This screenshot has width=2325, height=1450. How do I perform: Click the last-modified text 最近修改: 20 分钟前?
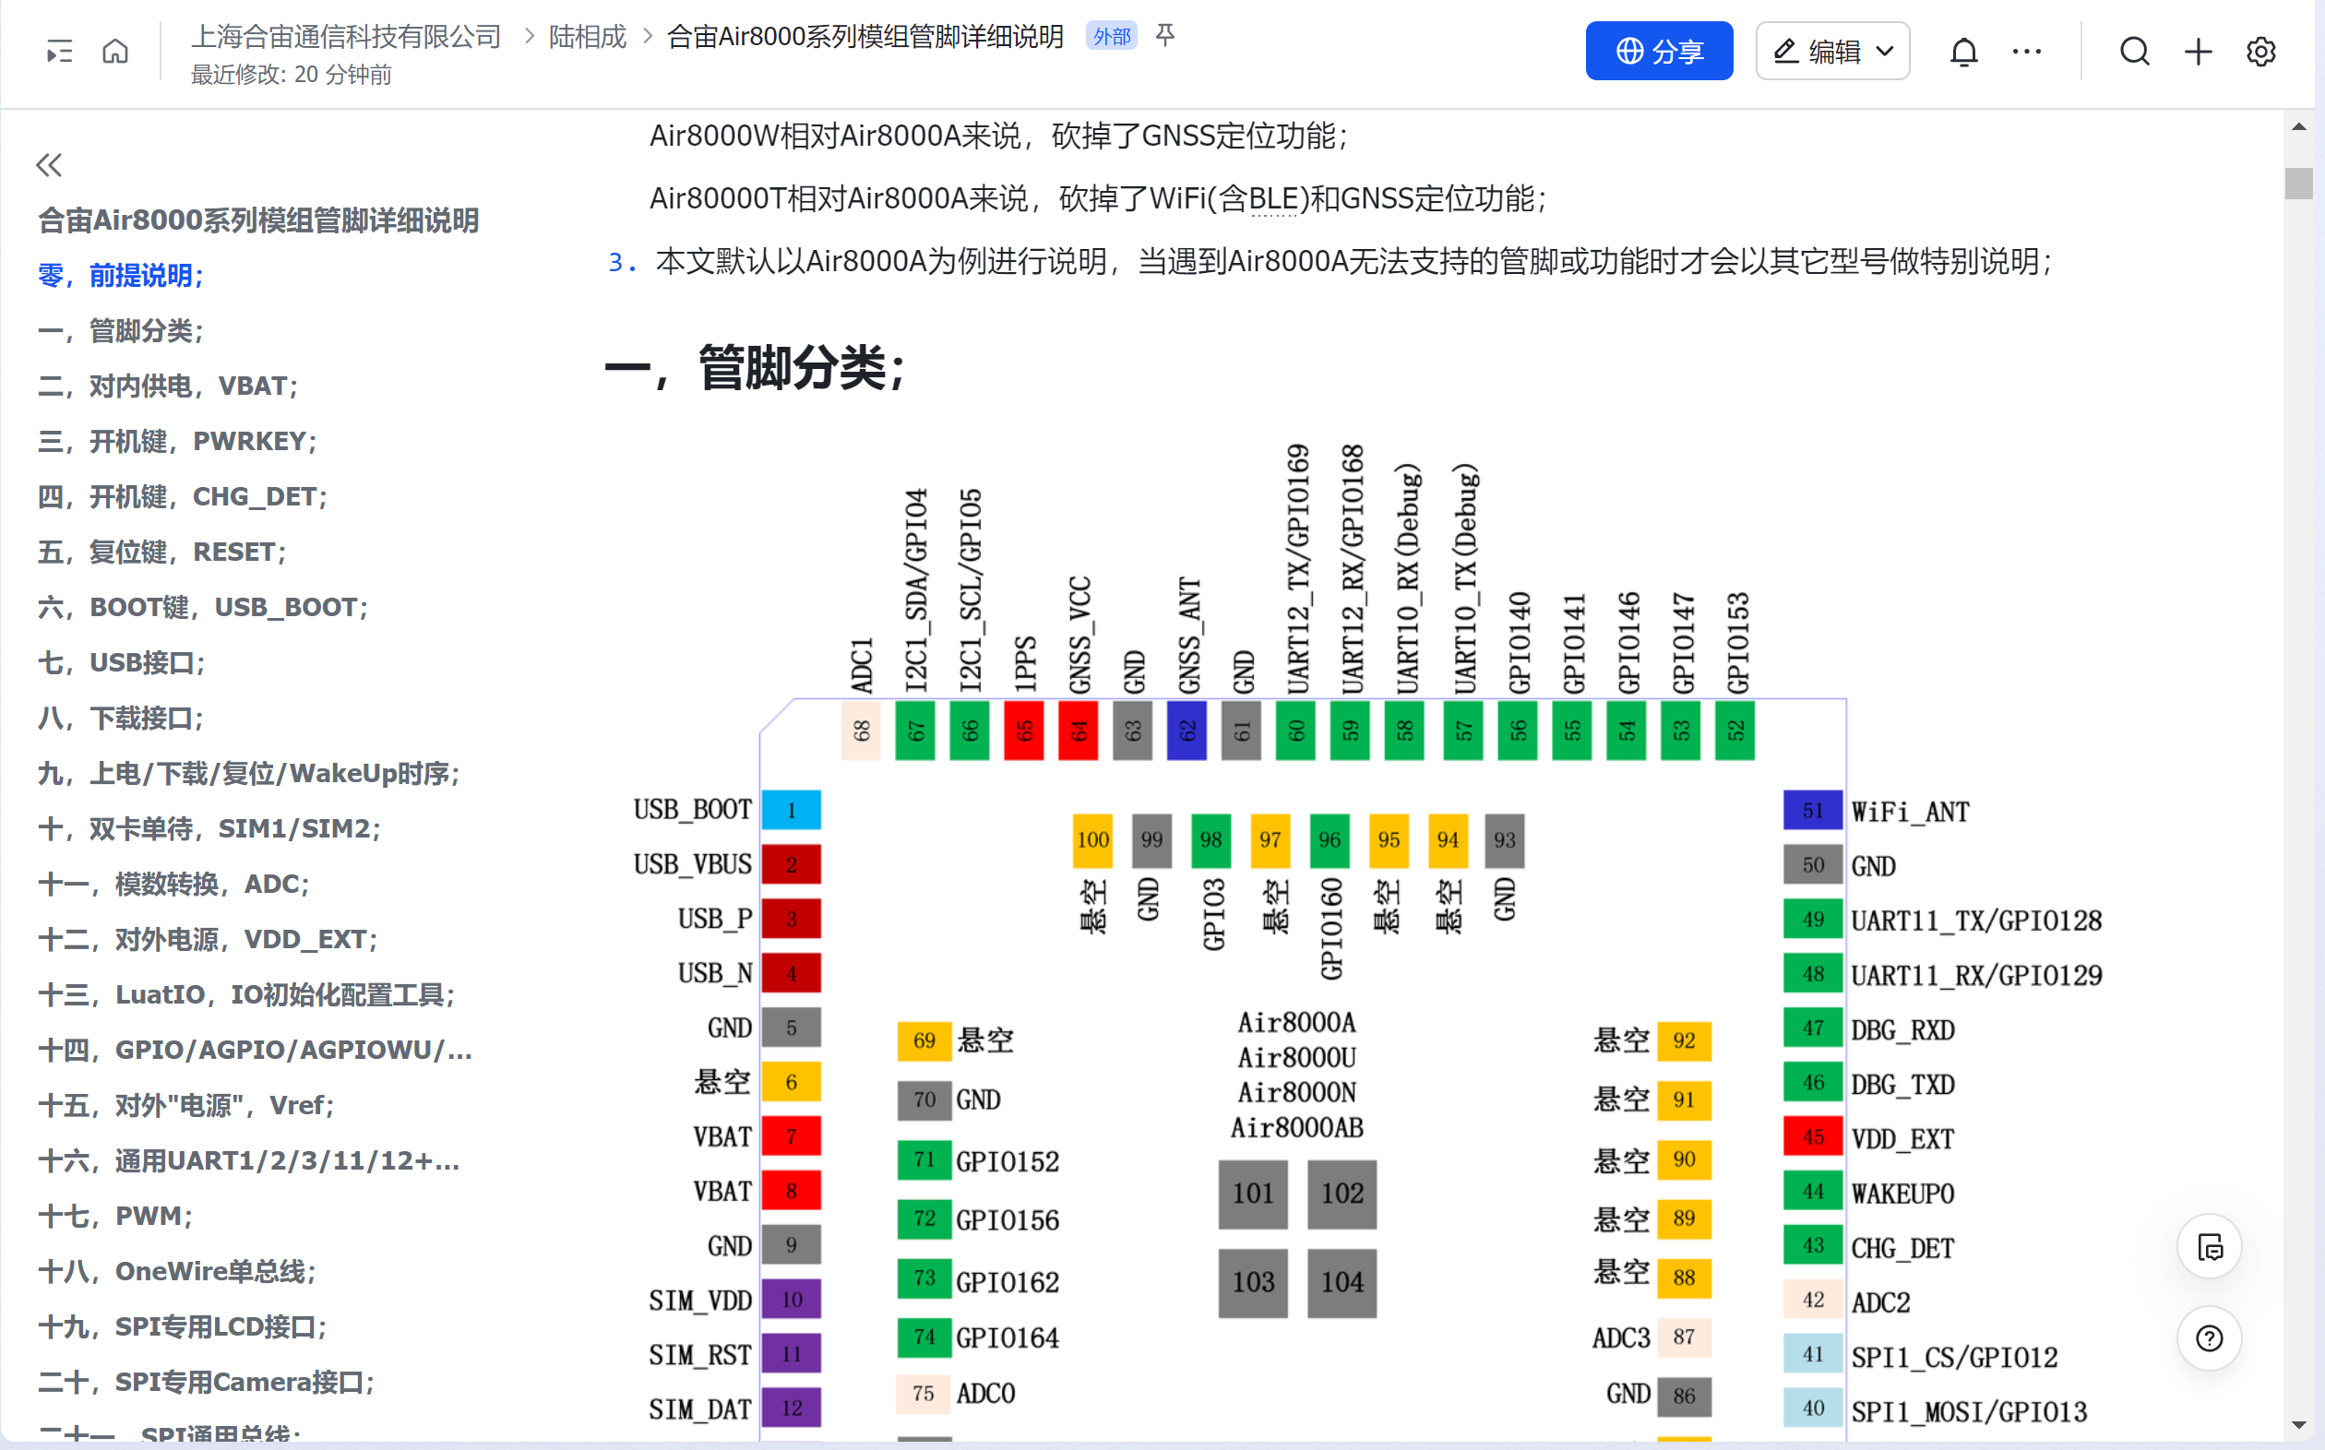[291, 75]
